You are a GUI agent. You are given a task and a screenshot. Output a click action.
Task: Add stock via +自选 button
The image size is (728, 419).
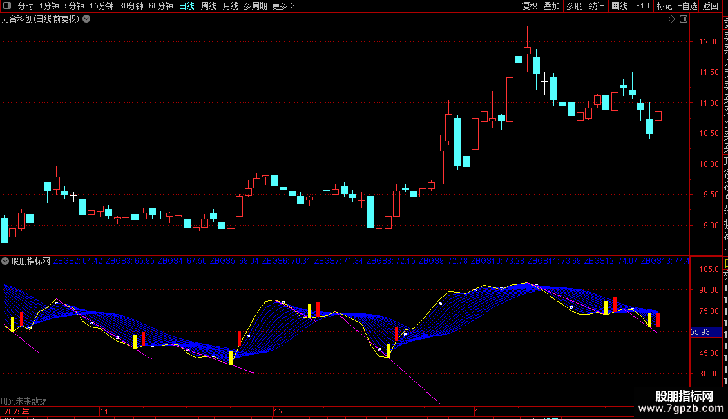[687, 6]
